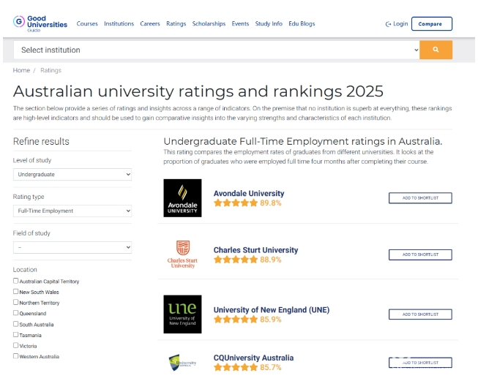
Task: Open the CQUniversity Australia link
Action: click(253, 358)
